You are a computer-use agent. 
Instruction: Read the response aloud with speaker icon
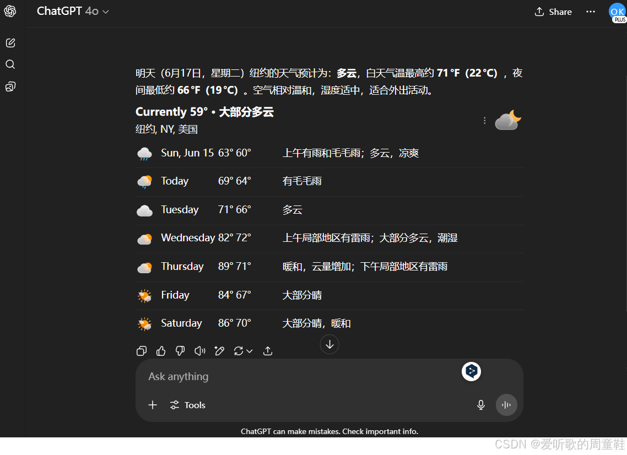click(x=199, y=351)
